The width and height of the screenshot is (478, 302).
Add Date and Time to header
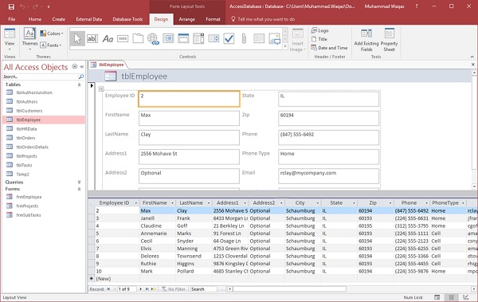pyautogui.click(x=329, y=48)
